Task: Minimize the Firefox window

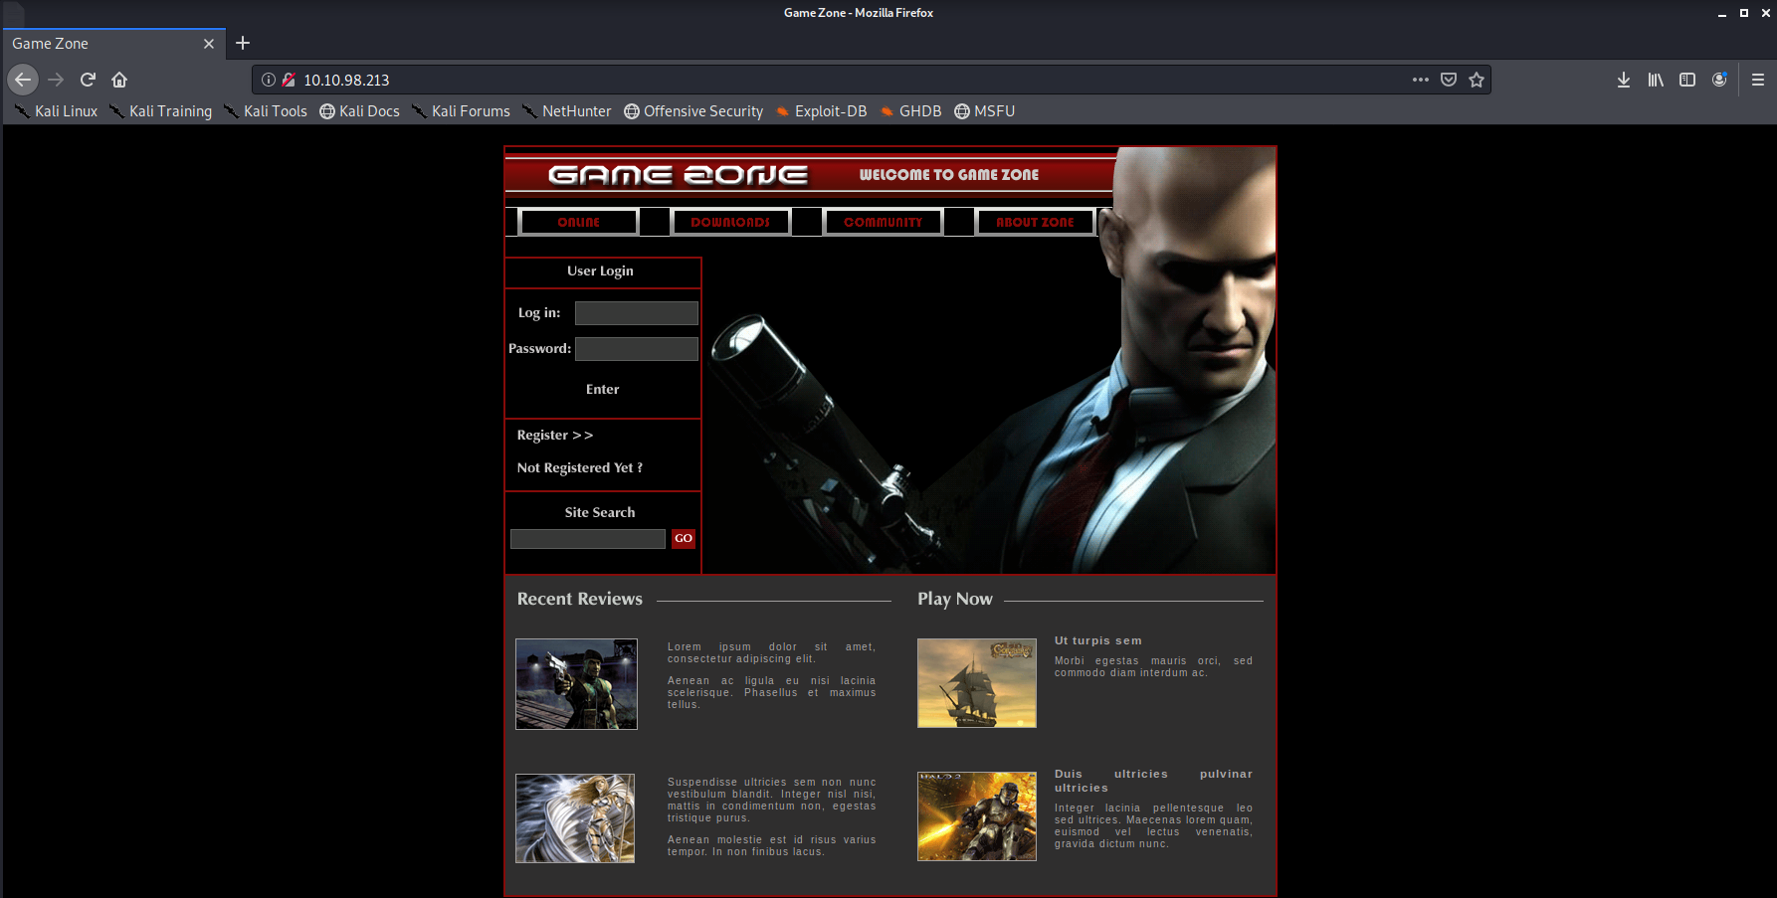Action: tap(1721, 13)
